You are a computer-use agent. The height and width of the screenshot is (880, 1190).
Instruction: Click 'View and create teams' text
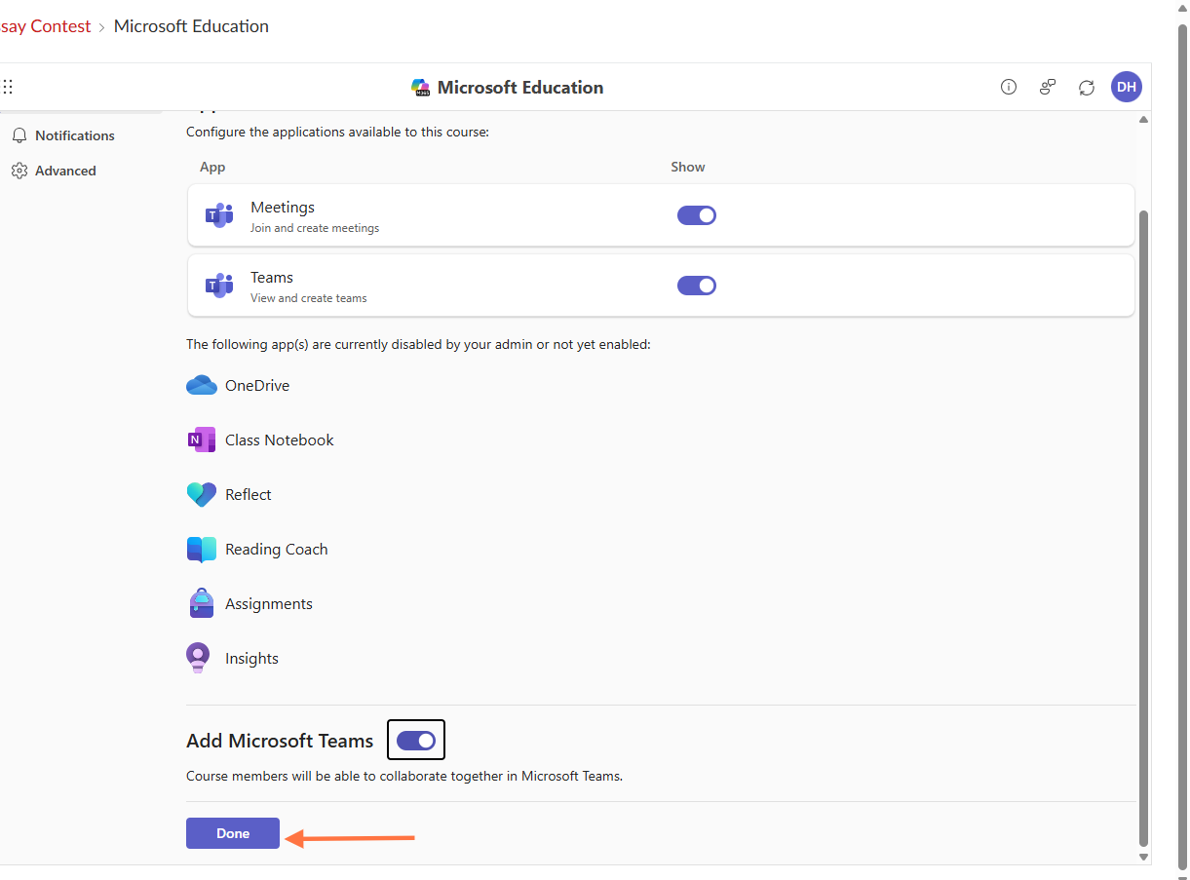pos(309,298)
